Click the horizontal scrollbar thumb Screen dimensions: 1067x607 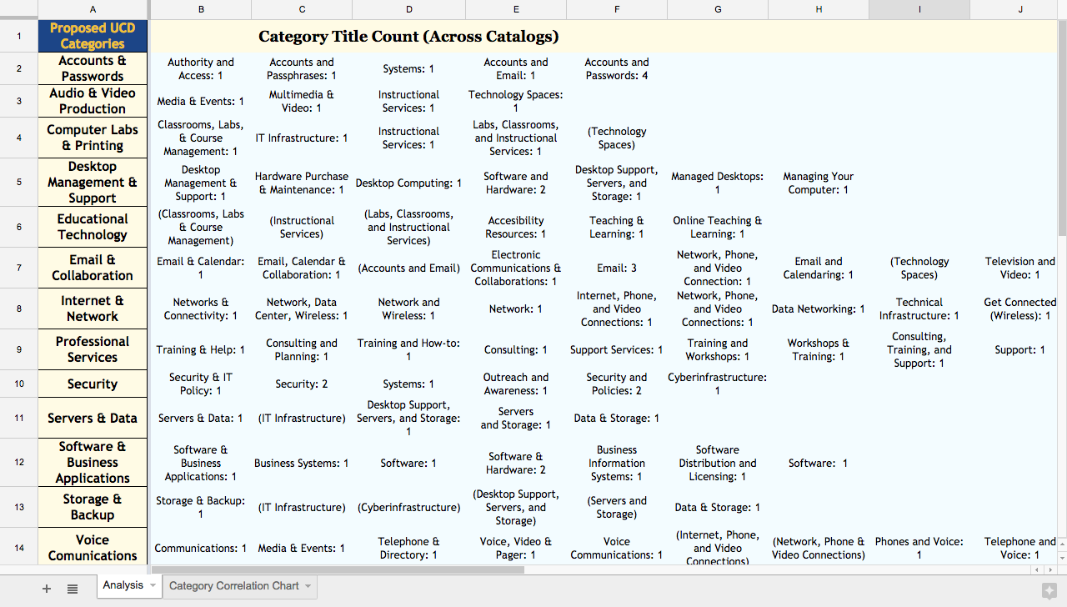tap(339, 569)
